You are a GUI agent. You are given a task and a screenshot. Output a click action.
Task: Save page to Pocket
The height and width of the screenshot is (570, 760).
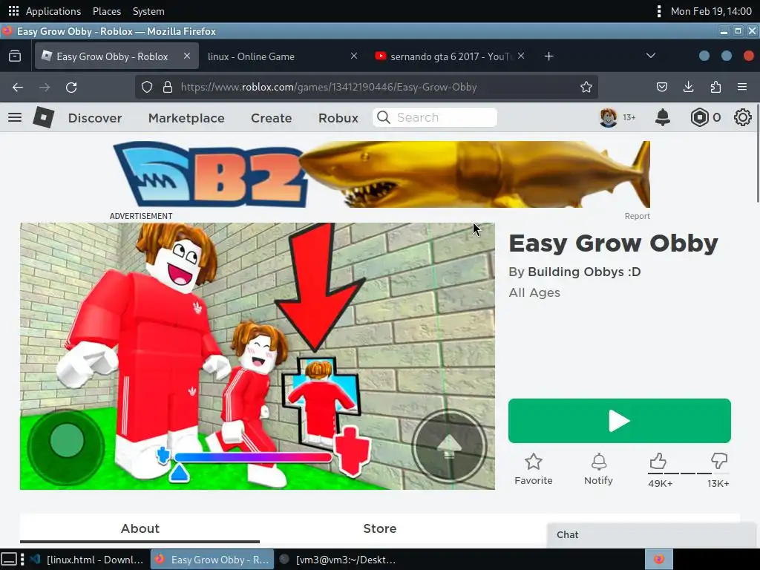click(661, 88)
